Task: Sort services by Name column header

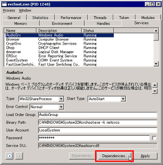Action: point(20,31)
